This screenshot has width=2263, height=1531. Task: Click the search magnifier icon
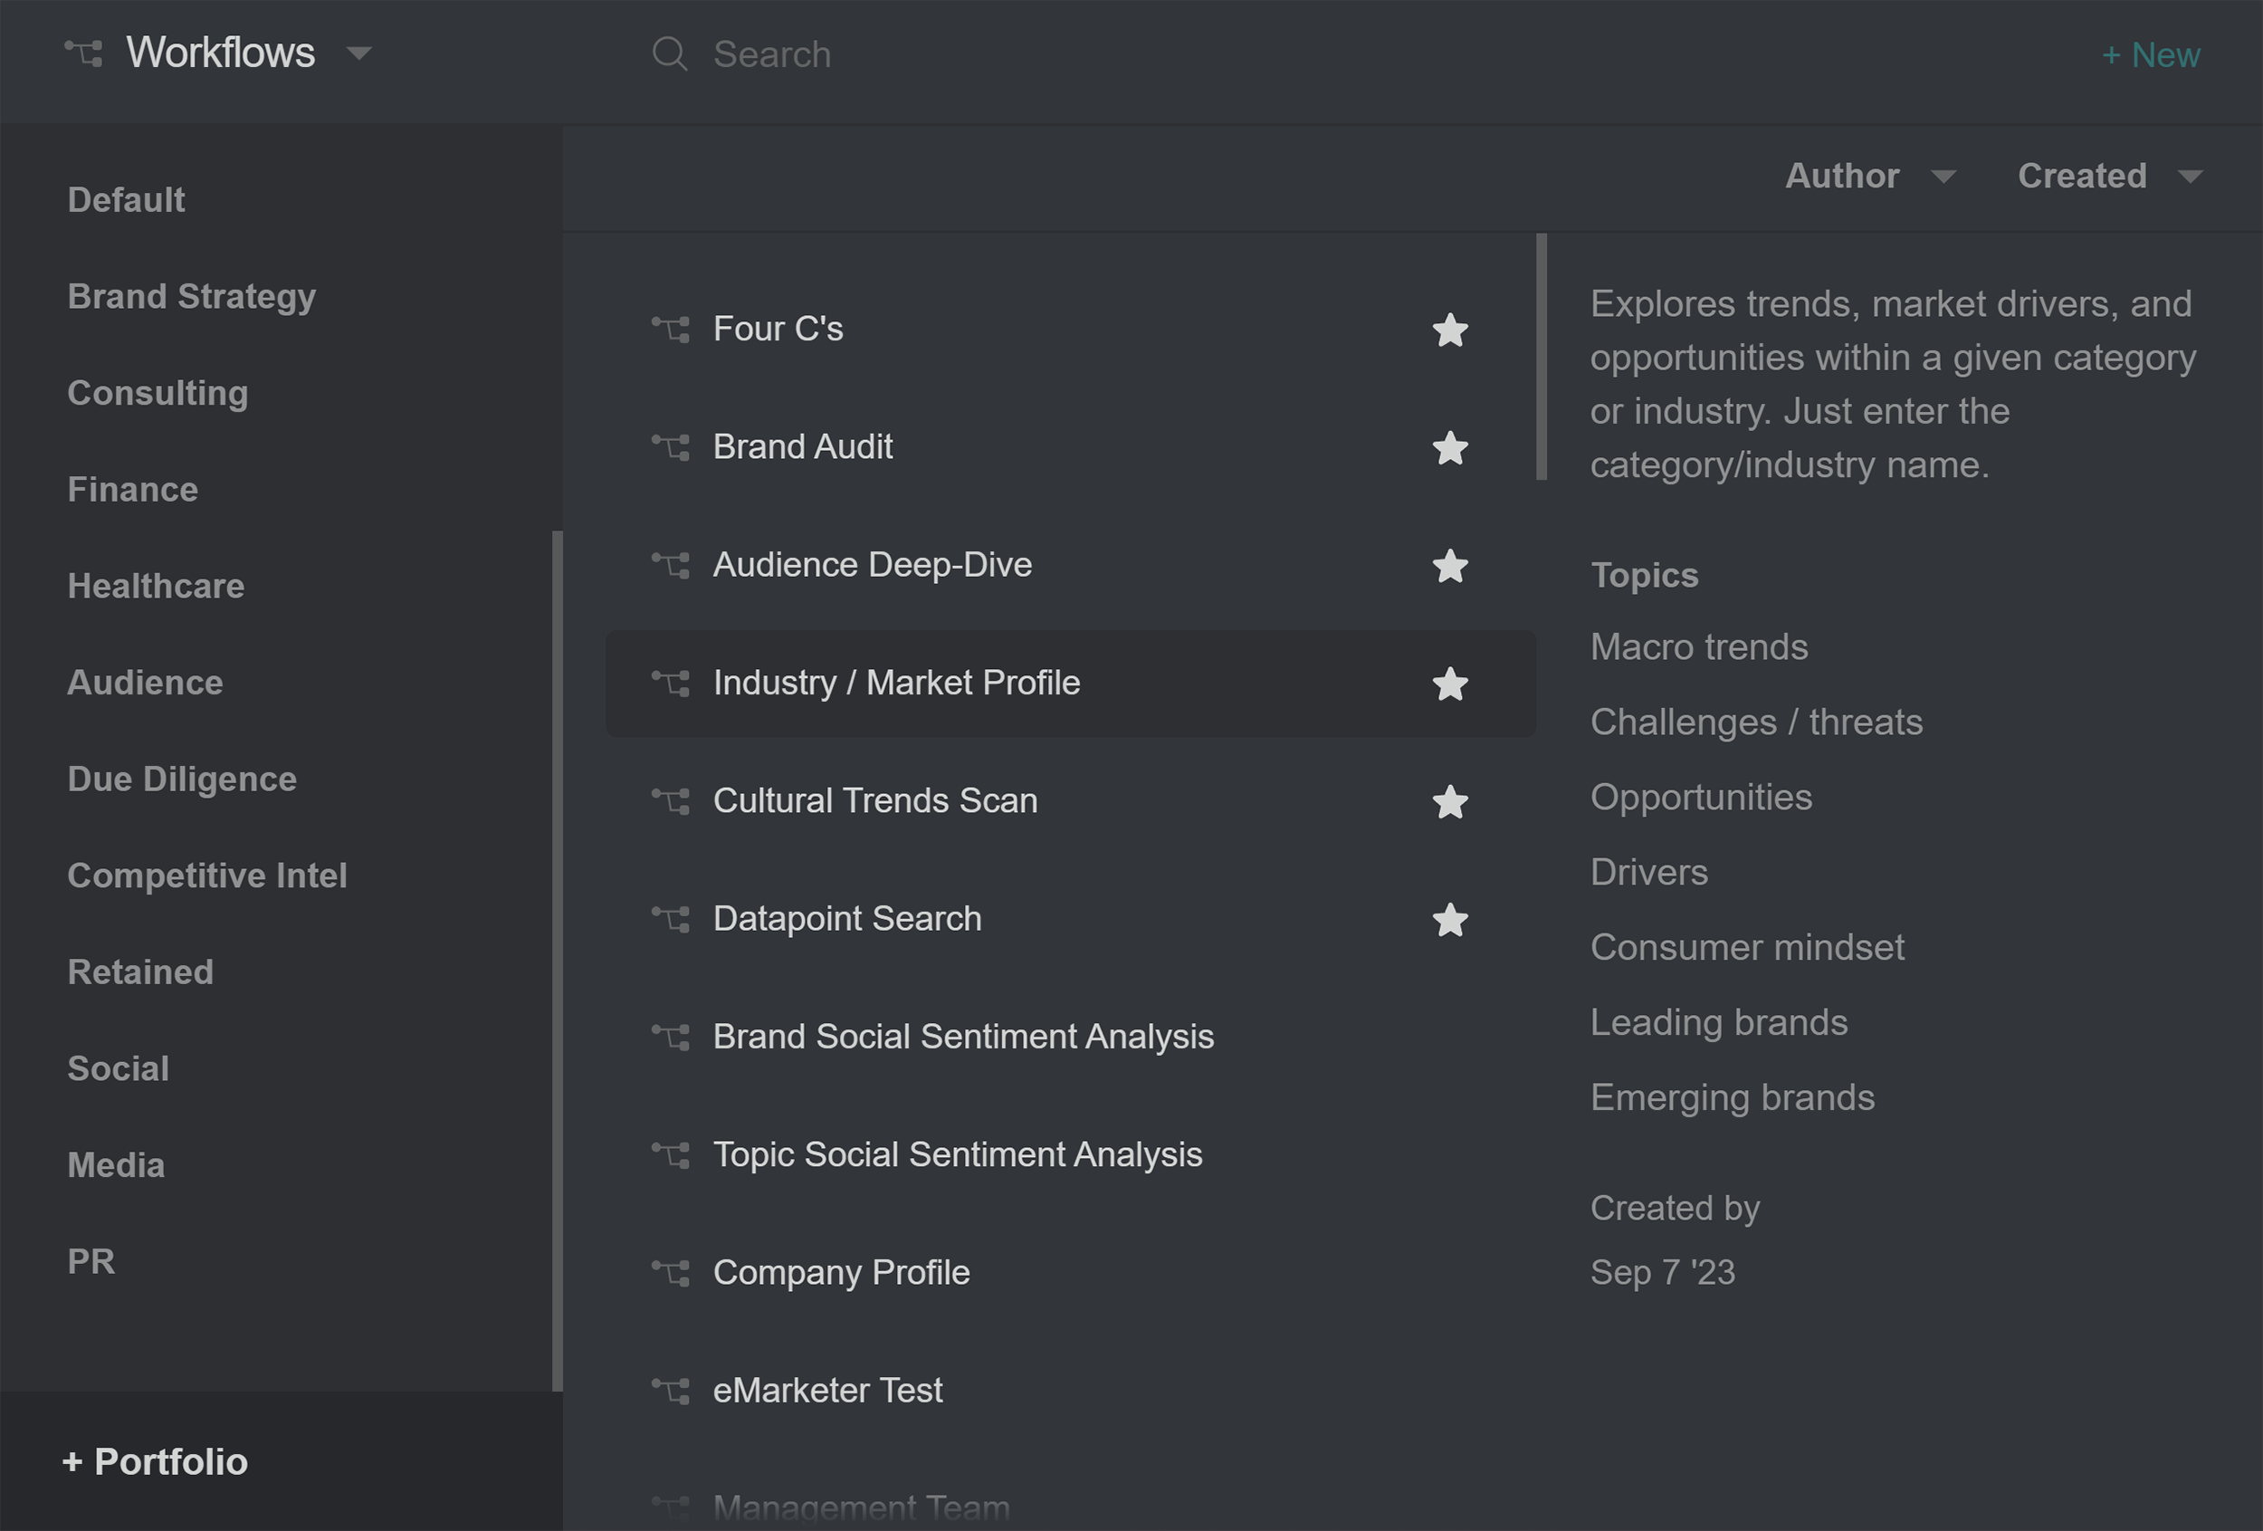click(669, 53)
